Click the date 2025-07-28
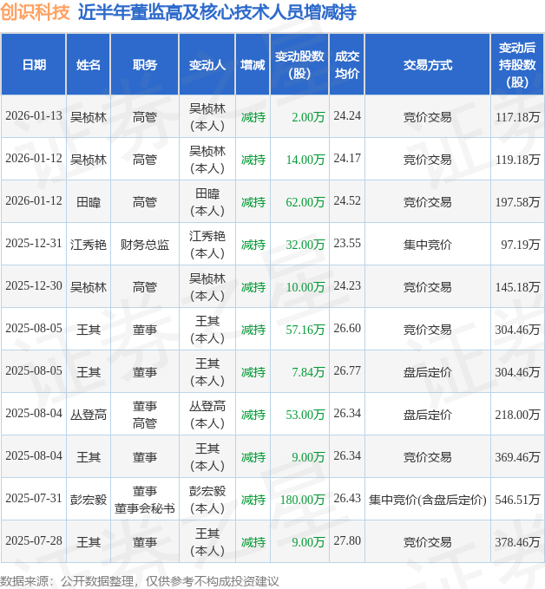The width and height of the screenshot is (545, 589). [34, 541]
